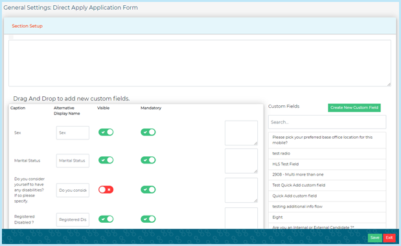
Task: Select 'Please pick your preferred base office' field
Action: [x=327, y=140]
